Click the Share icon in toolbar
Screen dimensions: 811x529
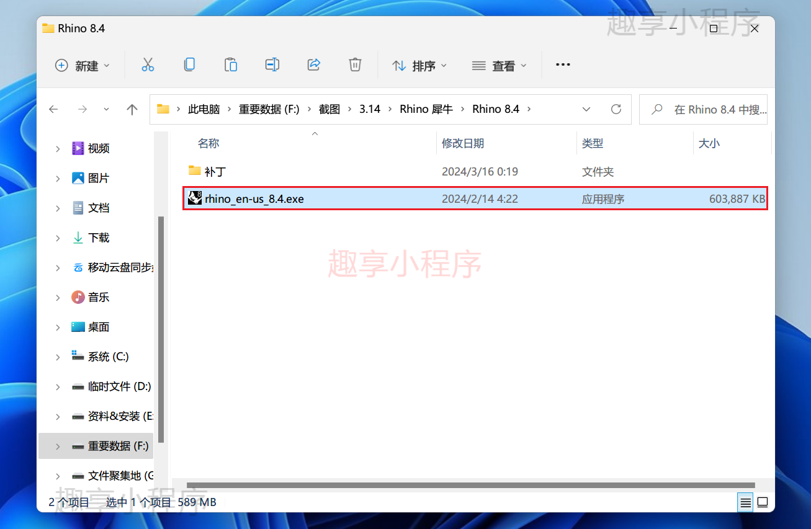point(313,64)
